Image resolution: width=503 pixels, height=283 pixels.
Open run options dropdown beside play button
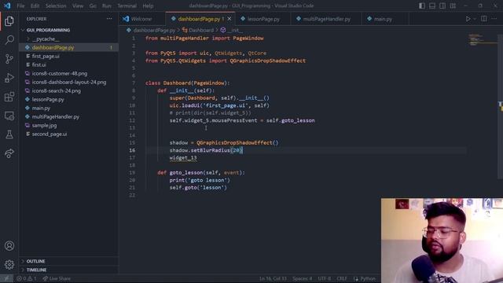click(475, 19)
